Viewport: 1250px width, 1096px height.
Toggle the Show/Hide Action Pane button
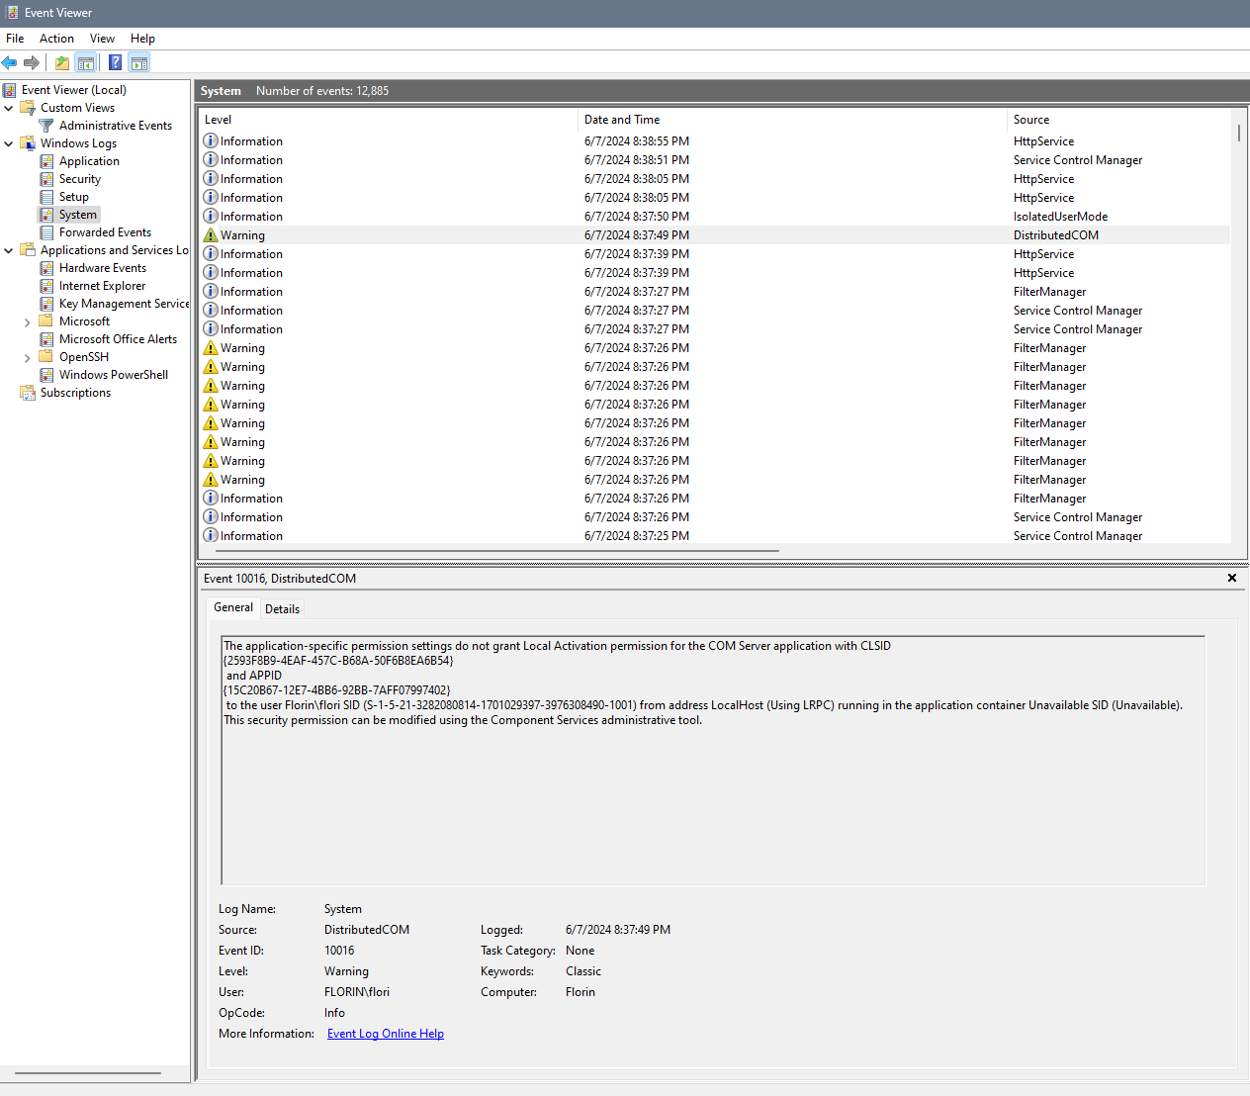[139, 63]
